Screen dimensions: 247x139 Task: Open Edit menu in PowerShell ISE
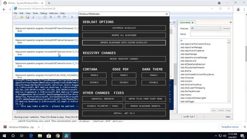[x=22, y=13]
